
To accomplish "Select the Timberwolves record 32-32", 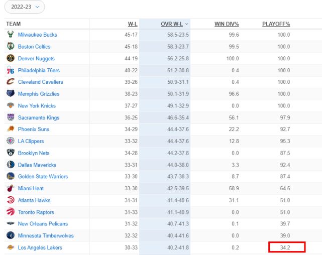I will (x=131, y=235).
